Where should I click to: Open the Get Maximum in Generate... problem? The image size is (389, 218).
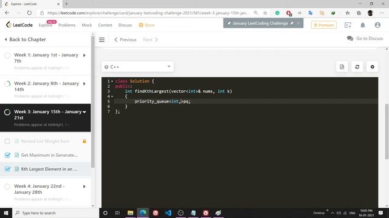pos(49,155)
